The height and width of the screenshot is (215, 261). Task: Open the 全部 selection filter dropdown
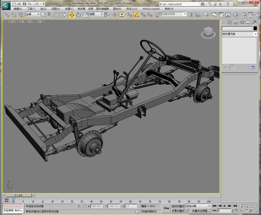32,14
